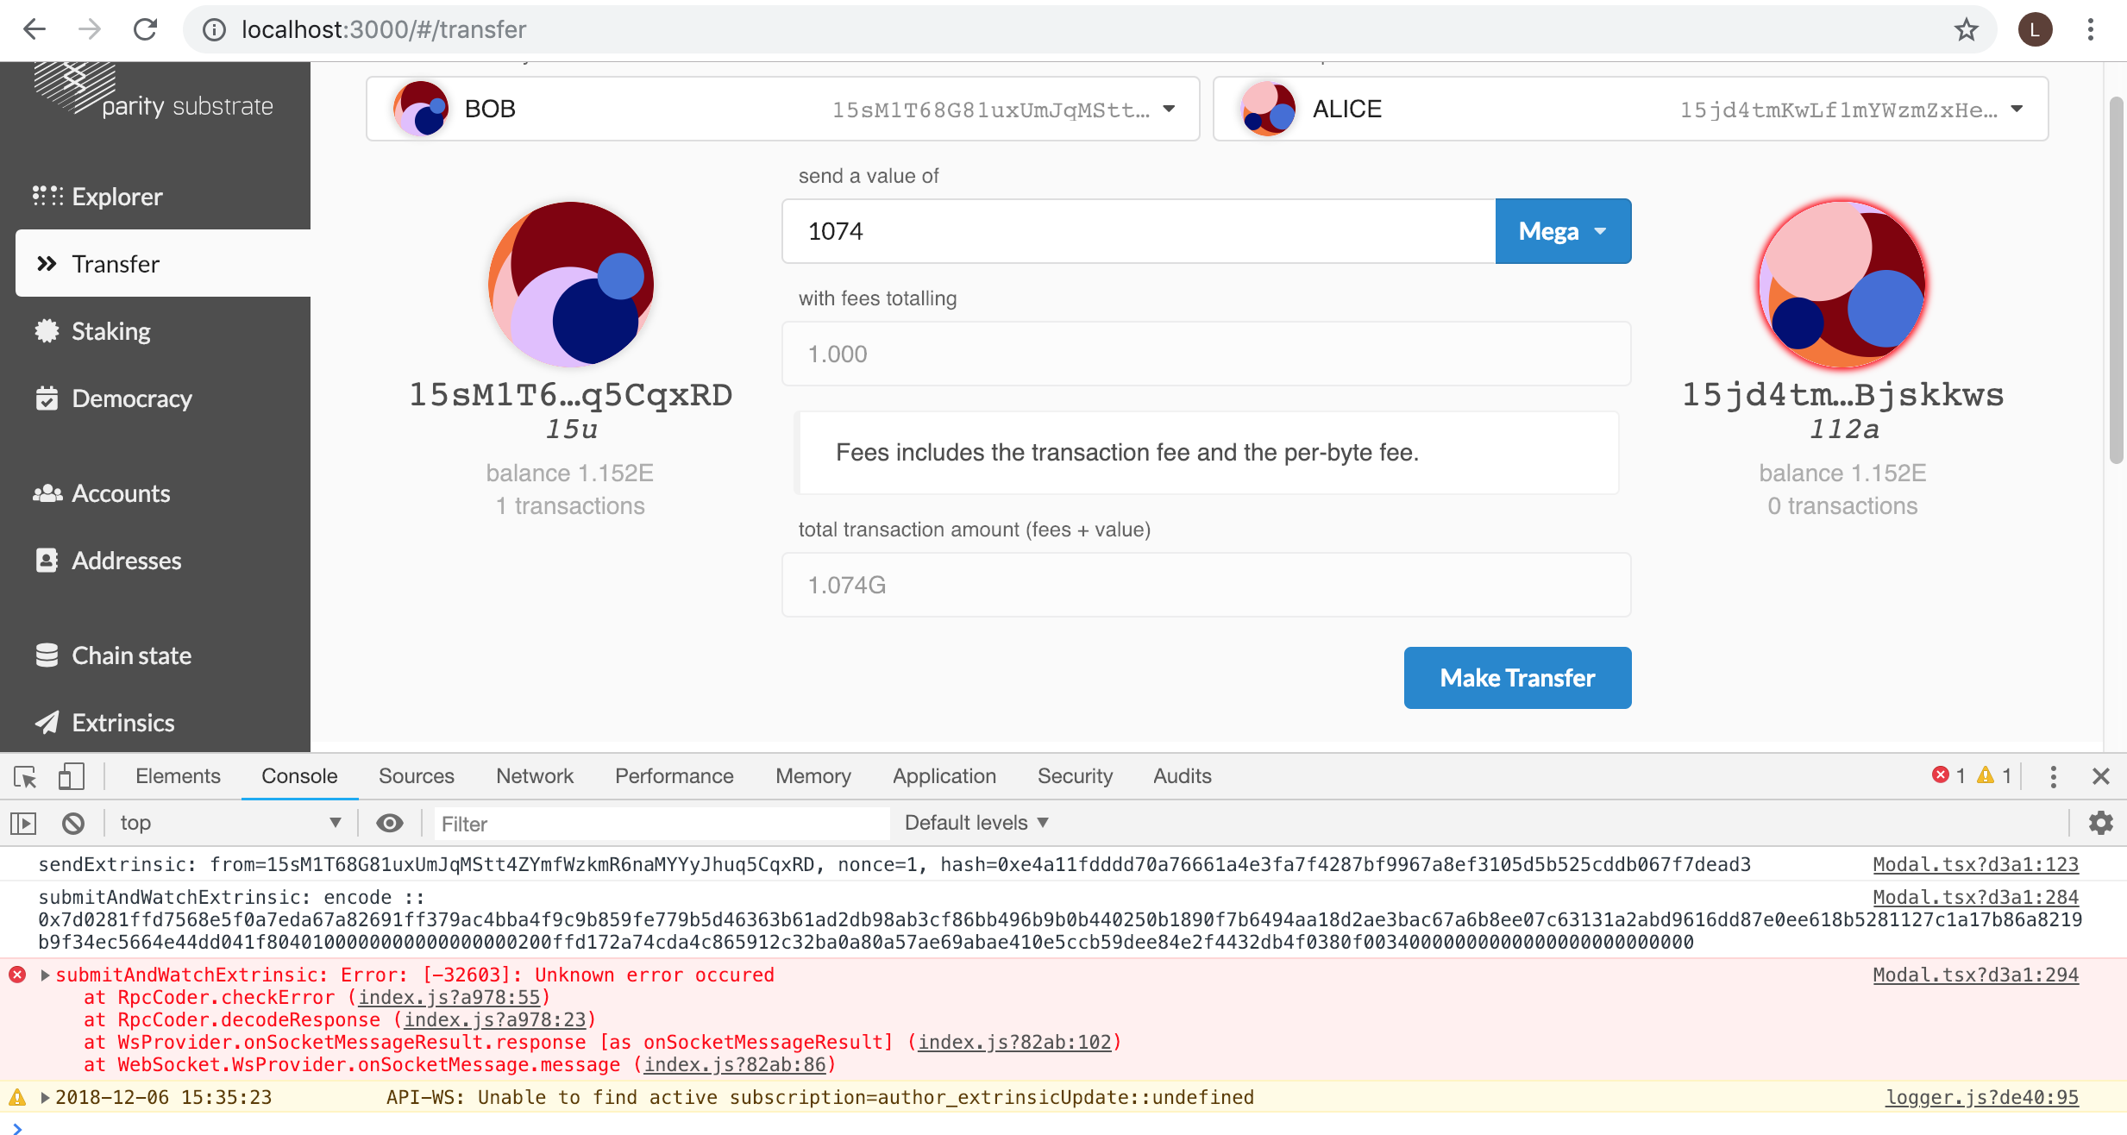
Task: Activate the DevTools inspect element picker
Action: tap(25, 776)
